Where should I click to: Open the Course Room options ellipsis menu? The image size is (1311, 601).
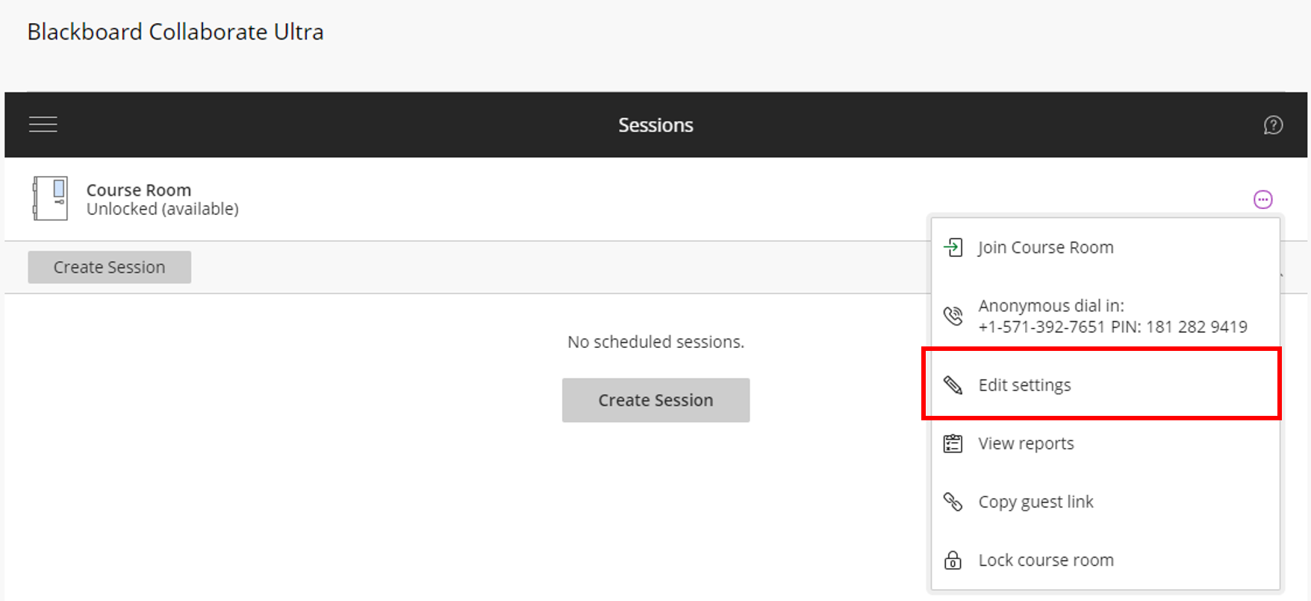pos(1263,199)
